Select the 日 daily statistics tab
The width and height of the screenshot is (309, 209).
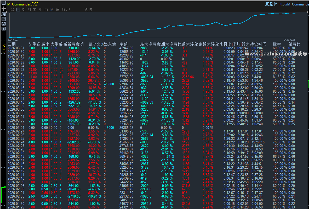(18, 10)
